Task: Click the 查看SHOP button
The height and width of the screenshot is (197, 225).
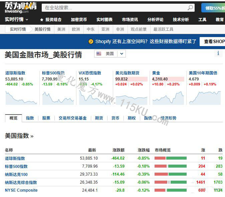Action: point(212,42)
